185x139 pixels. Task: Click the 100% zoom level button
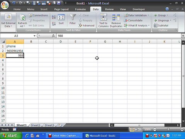pos(148,129)
